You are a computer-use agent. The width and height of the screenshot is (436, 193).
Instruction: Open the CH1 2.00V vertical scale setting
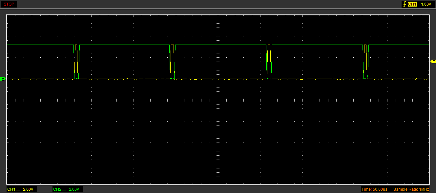click(x=28, y=189)
